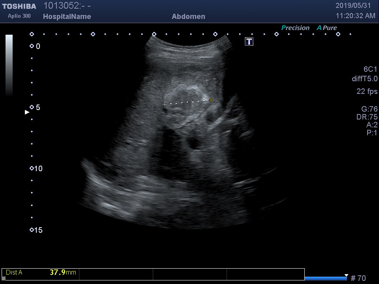Click the grayscale bar at left
This screenshot has height=284, width=379.
(9, 65)
